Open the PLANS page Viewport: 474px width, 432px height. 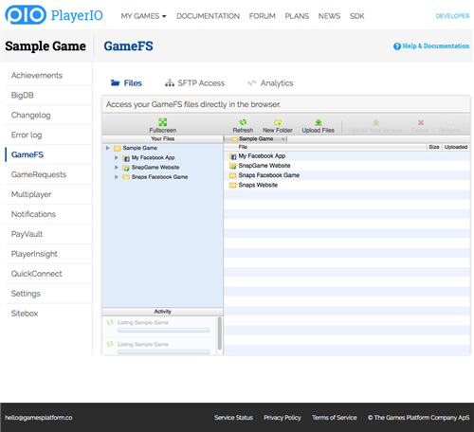tap(297, 16)
